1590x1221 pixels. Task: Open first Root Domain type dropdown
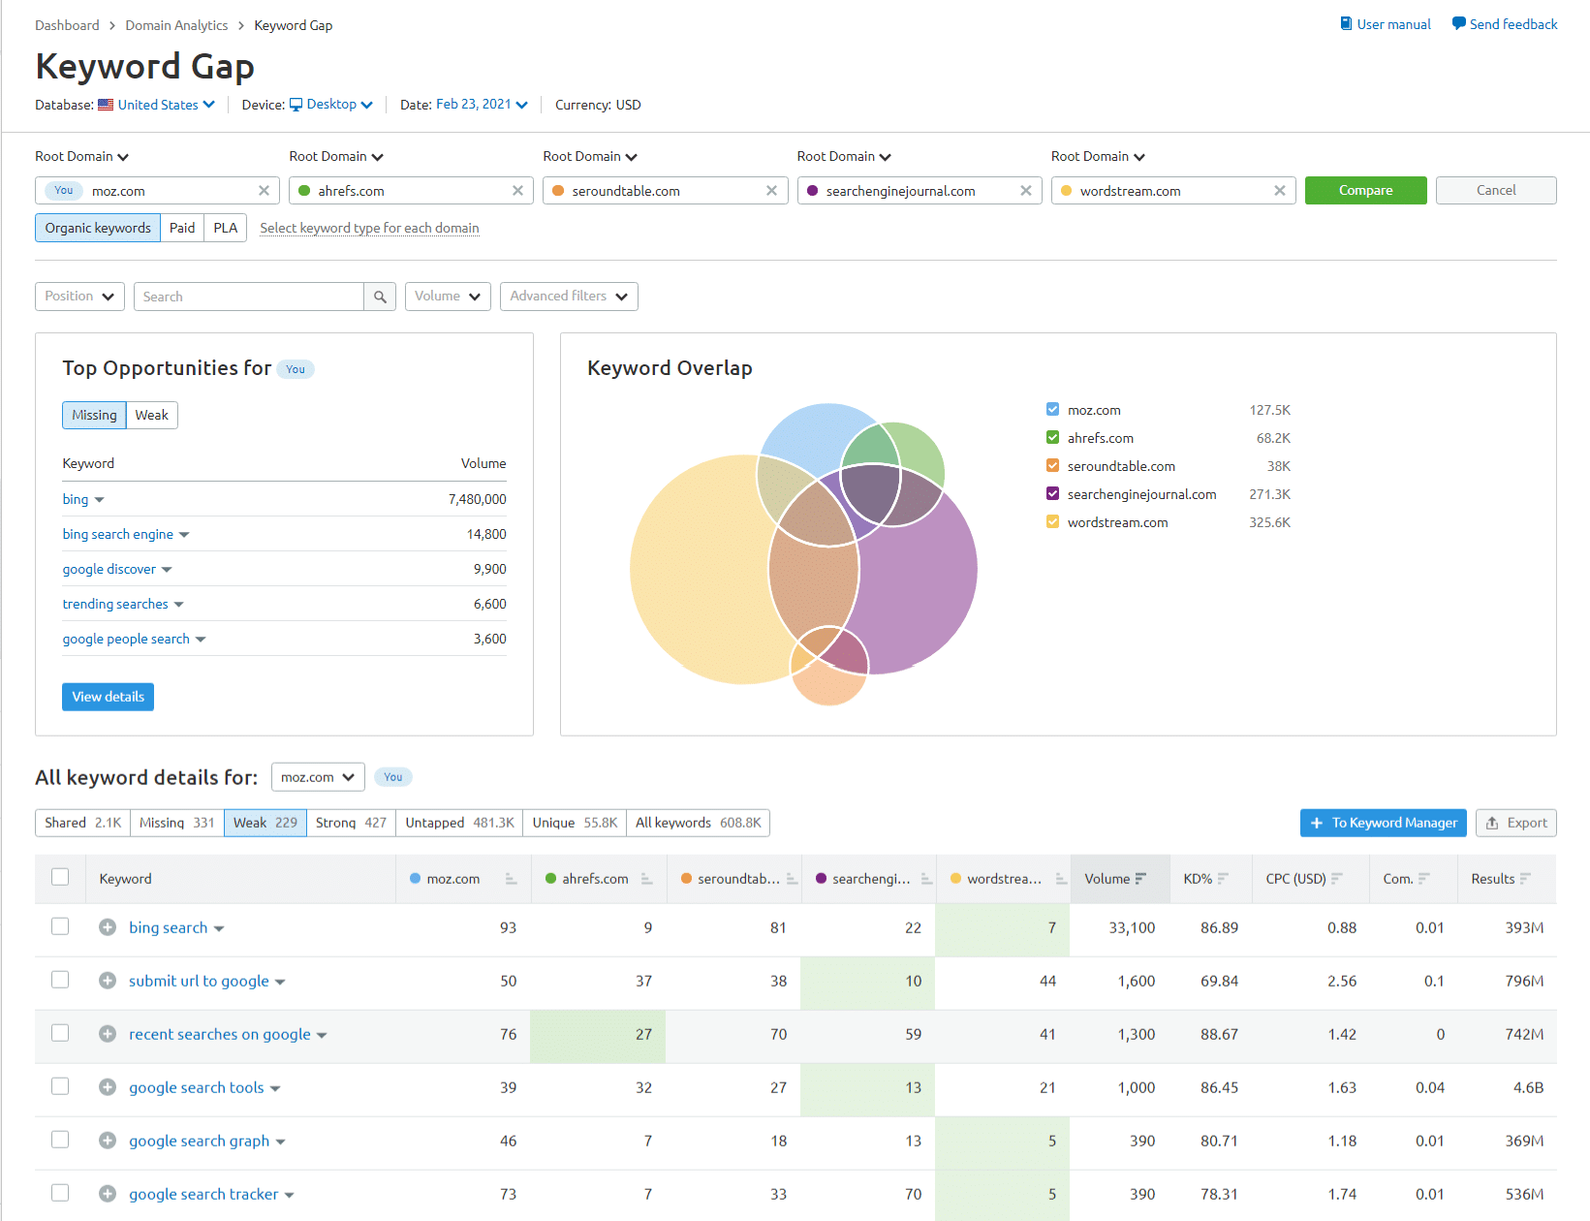(x=81, y=156)
